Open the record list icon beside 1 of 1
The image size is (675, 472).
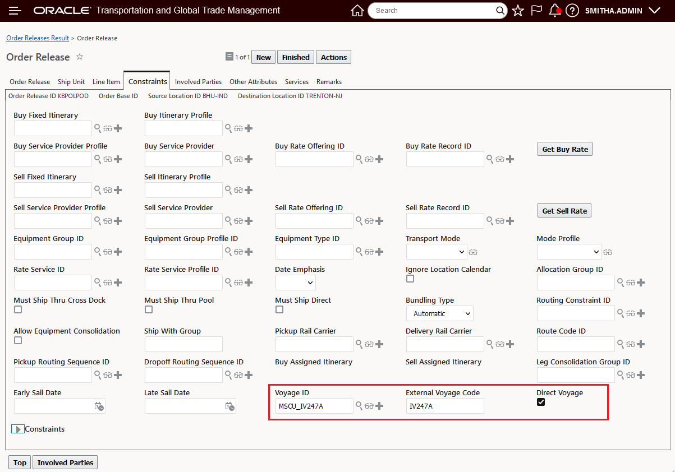point(229,57)
